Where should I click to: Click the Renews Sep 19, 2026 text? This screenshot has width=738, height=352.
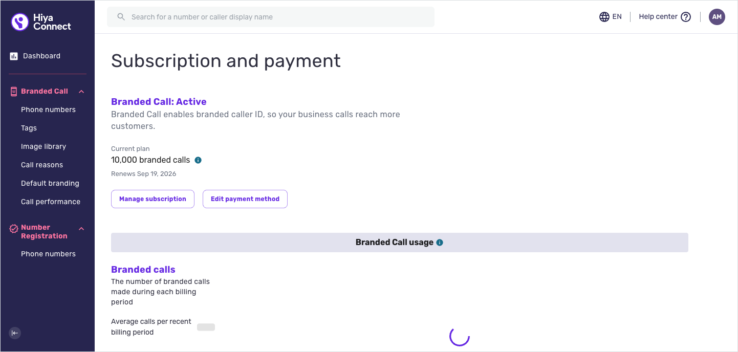143,174
